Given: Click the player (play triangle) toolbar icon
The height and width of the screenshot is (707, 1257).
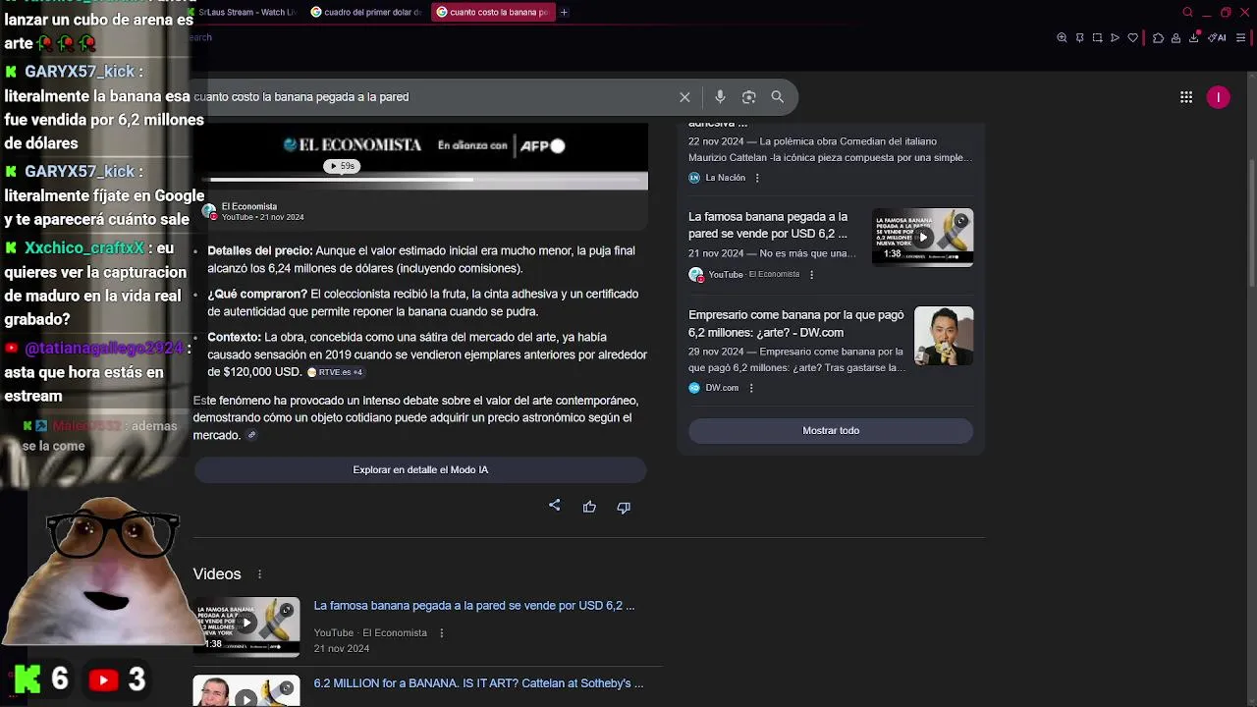Looking at the screenshot, I should (1115, 38).
